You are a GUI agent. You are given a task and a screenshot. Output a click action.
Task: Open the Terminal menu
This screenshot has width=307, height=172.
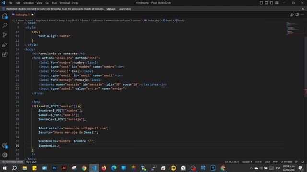[x=65, y=3]
